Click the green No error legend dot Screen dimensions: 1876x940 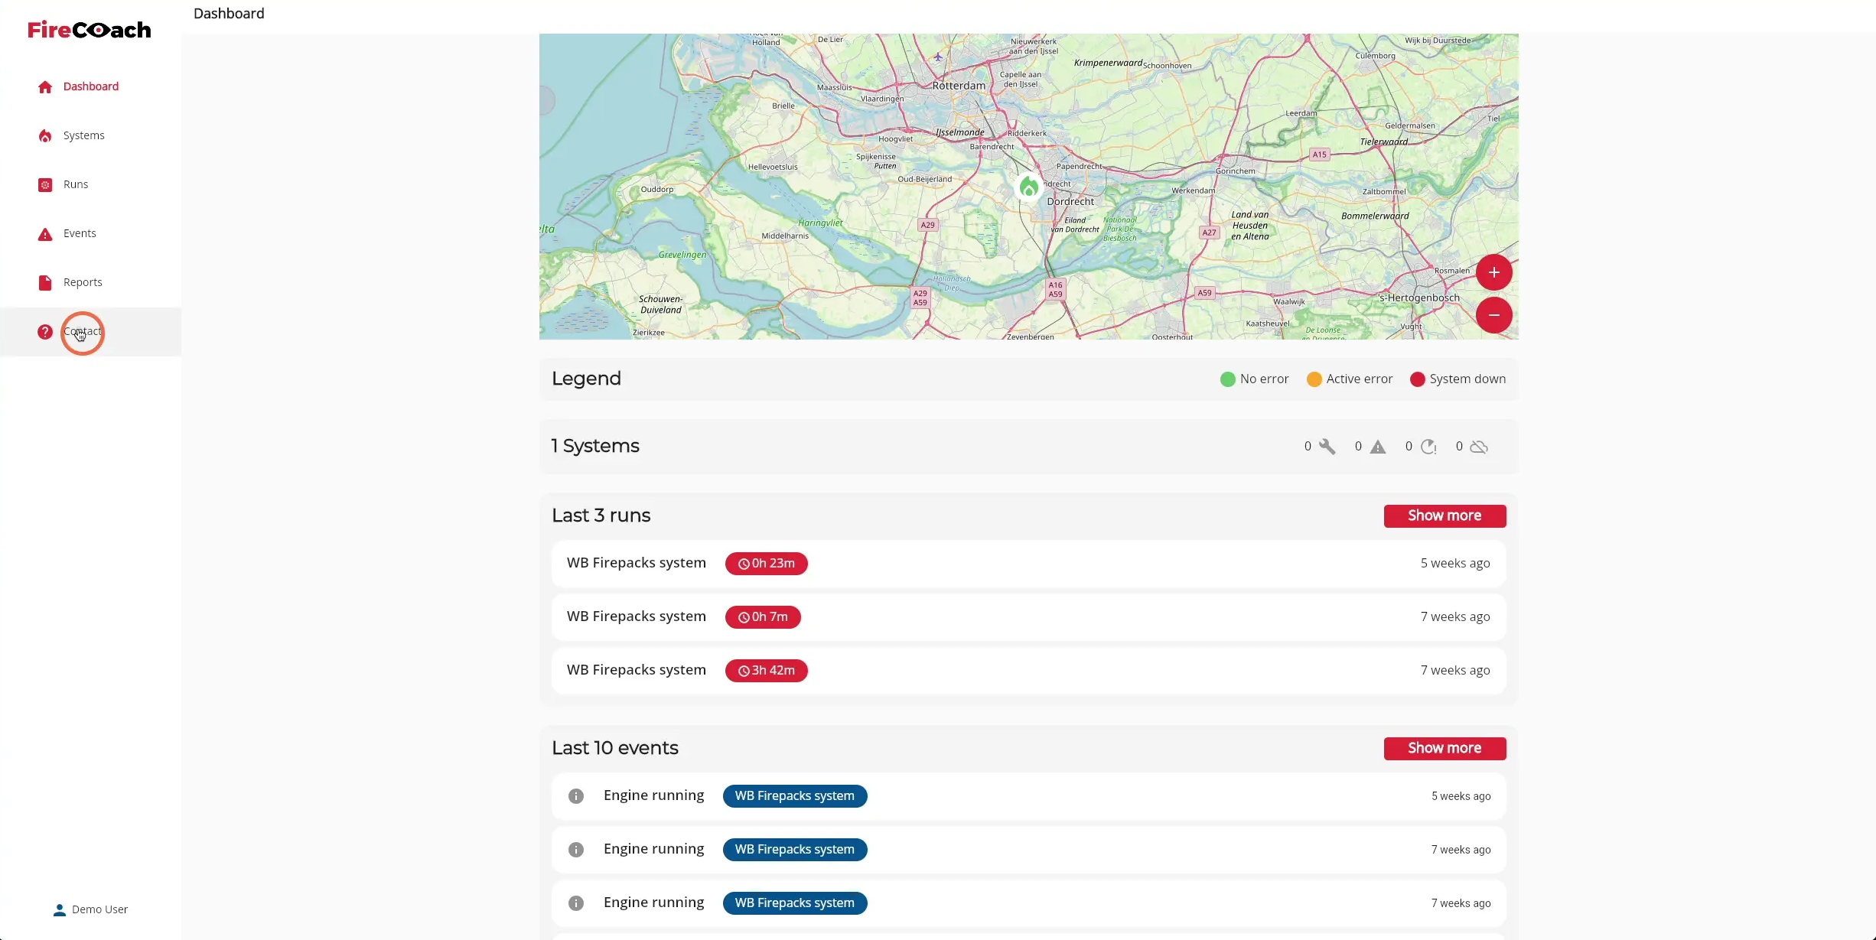[1227, 379]
